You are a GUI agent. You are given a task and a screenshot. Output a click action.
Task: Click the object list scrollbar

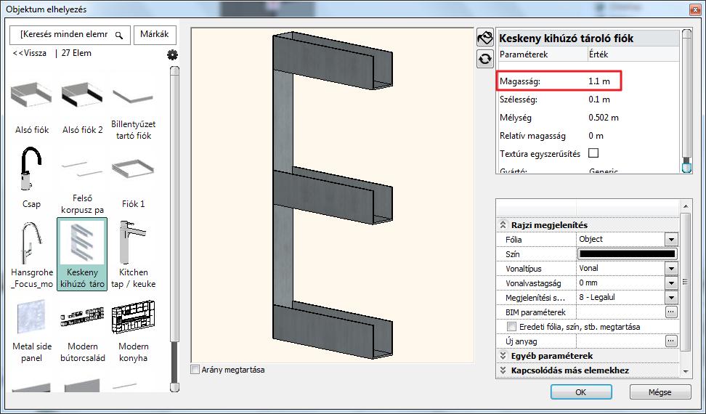pos(174,230)
